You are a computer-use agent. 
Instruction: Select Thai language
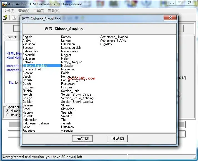64,120
